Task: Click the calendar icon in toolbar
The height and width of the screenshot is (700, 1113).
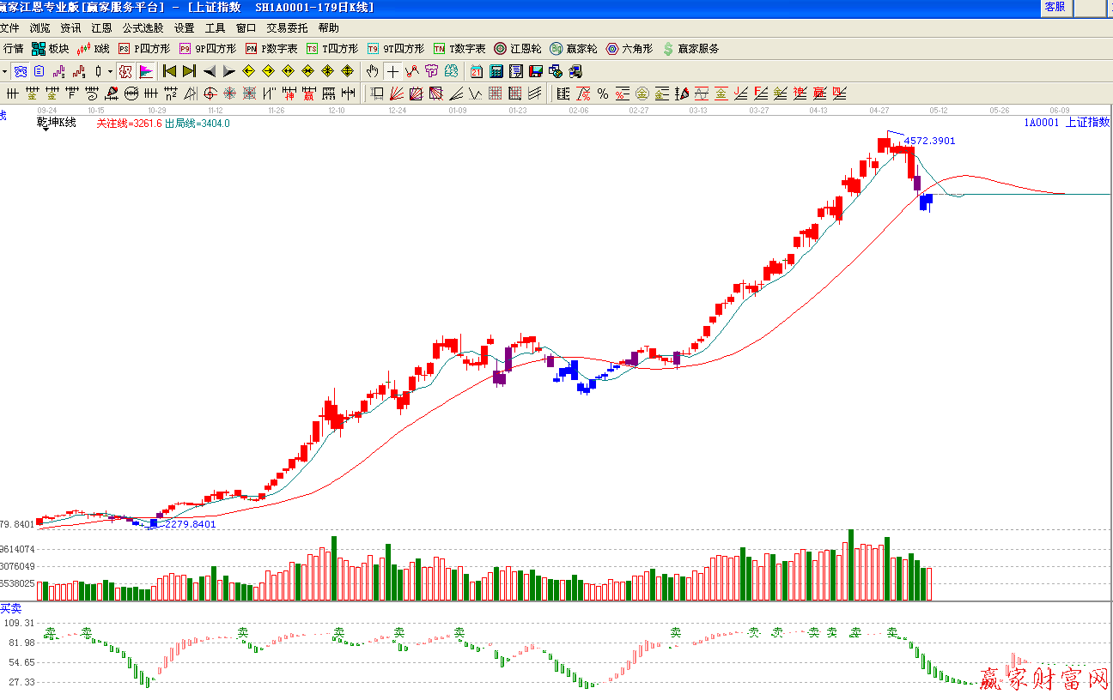Action: click(x=476, y=71)
